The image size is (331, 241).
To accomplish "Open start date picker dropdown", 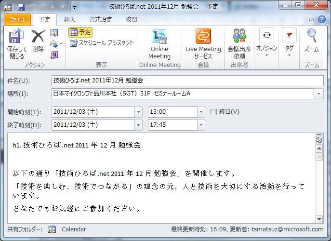I will point(138,112).
